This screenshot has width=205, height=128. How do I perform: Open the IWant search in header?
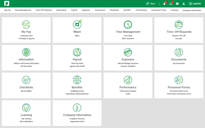(150, 4)
